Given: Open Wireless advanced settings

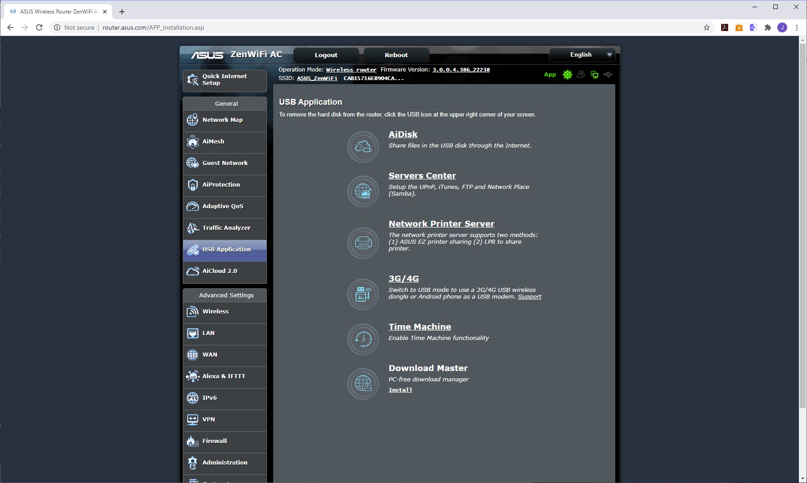Looking at the screenshot, I should 225,312.
